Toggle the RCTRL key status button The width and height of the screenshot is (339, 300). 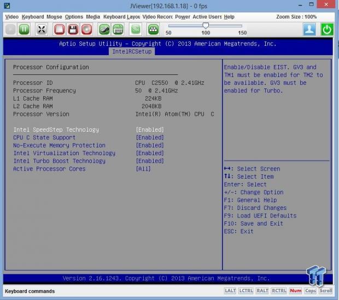pyautogui.click(x=279, y=291)
